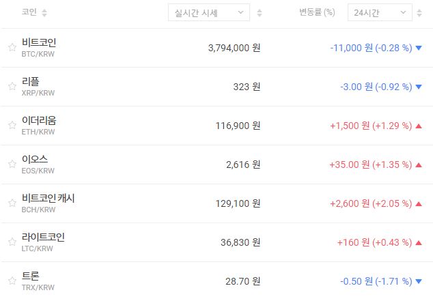Click the red up triangle on Ethereum row

(419, 126)
